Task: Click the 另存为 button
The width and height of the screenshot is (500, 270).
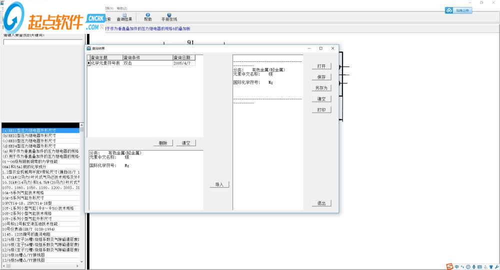Action: click(x=321, y=88)
